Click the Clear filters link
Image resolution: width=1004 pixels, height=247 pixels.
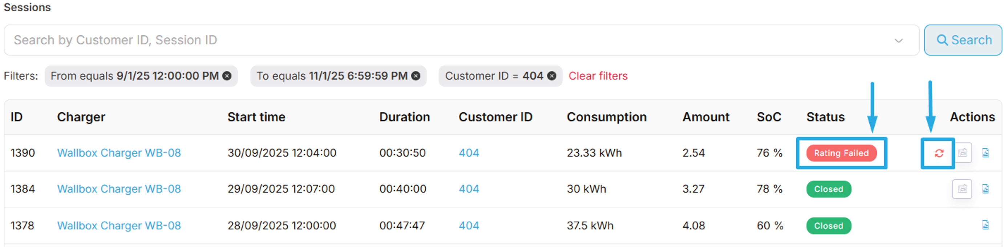(598, 76)
